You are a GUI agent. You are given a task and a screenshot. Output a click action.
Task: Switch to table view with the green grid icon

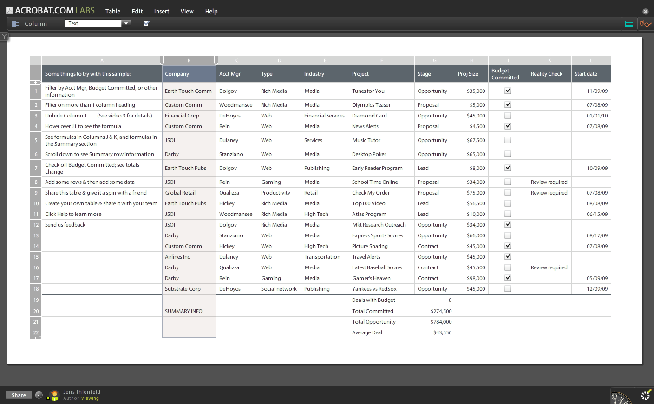[x=629, y=23]
